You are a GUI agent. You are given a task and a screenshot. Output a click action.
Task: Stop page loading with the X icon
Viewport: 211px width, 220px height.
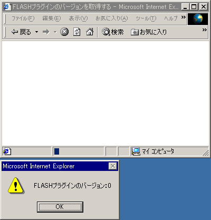[x=64, y=32]
